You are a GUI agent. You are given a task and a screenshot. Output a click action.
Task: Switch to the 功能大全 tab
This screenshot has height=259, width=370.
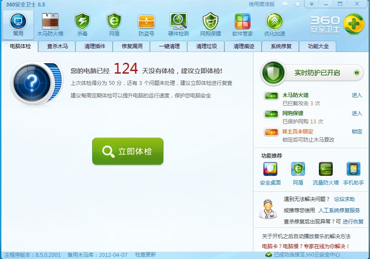(x=318, y=46)
